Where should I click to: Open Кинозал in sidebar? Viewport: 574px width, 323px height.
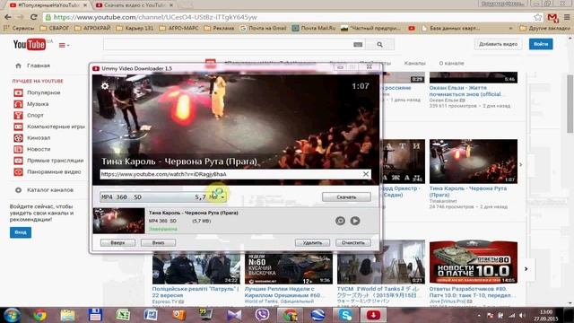pyautogui.click(x=39, y=138)
